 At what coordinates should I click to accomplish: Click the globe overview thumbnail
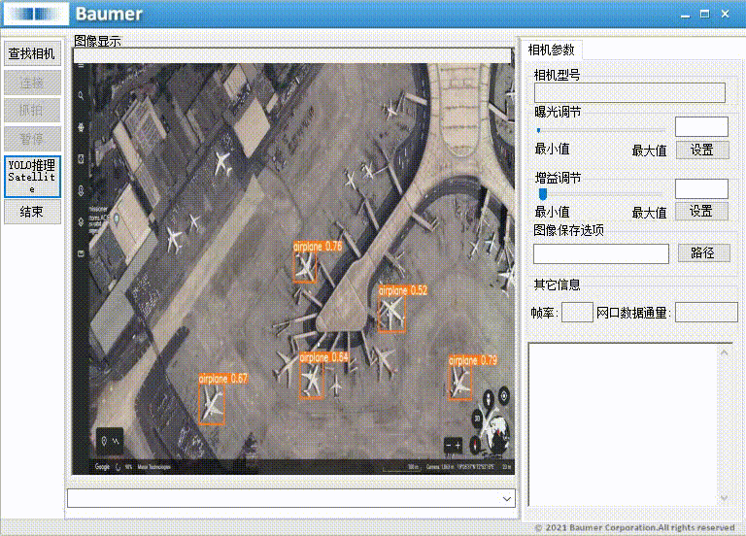pos(498,432)
